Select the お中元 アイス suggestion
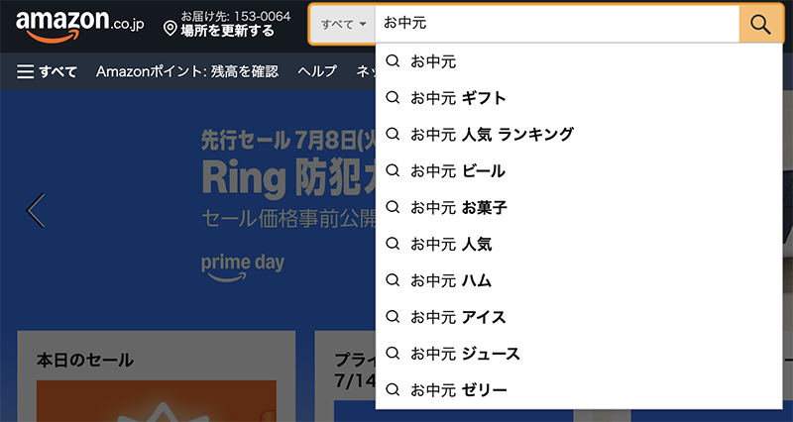793x422 pixels. click(x=579, y=317)
